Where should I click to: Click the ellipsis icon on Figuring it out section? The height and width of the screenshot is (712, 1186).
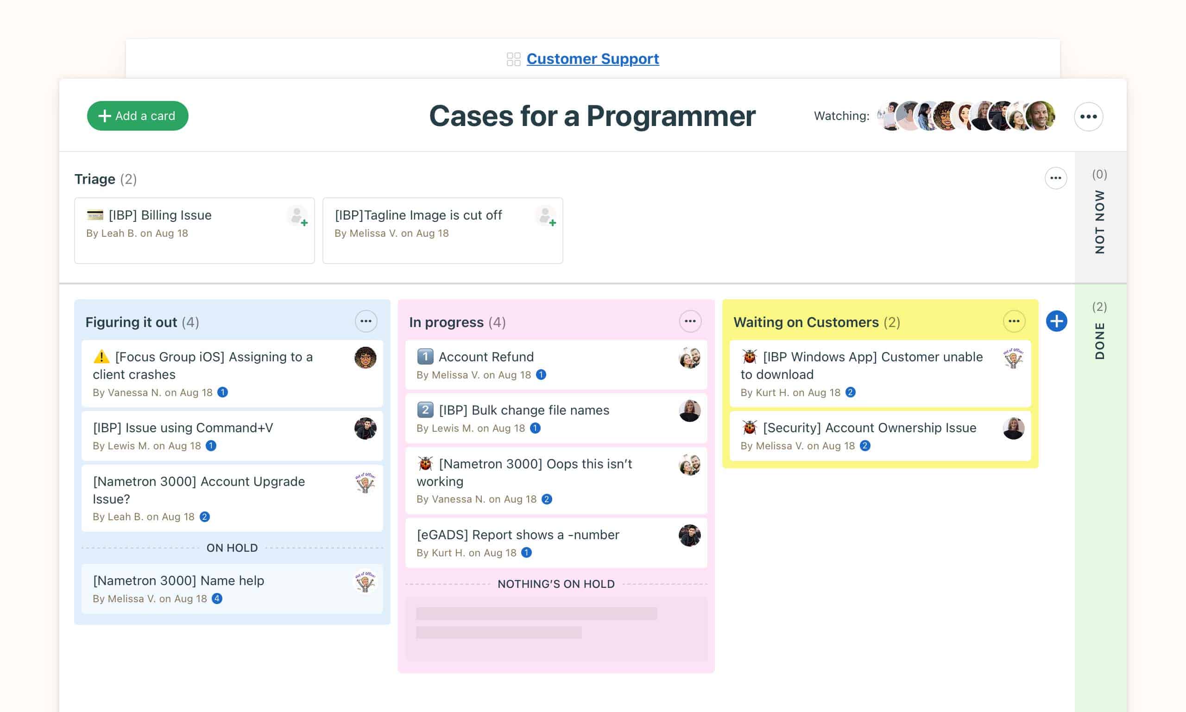click(365, 321)
